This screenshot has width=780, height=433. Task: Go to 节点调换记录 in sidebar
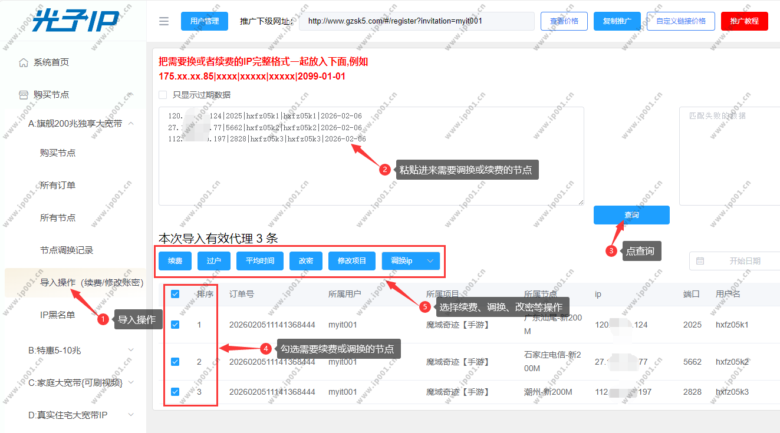point(67,250)
